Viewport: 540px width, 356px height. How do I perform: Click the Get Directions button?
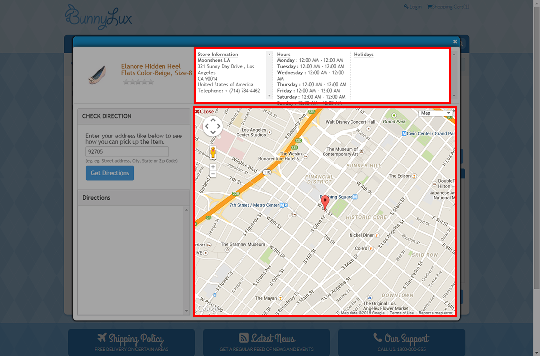tap(110, 173)
